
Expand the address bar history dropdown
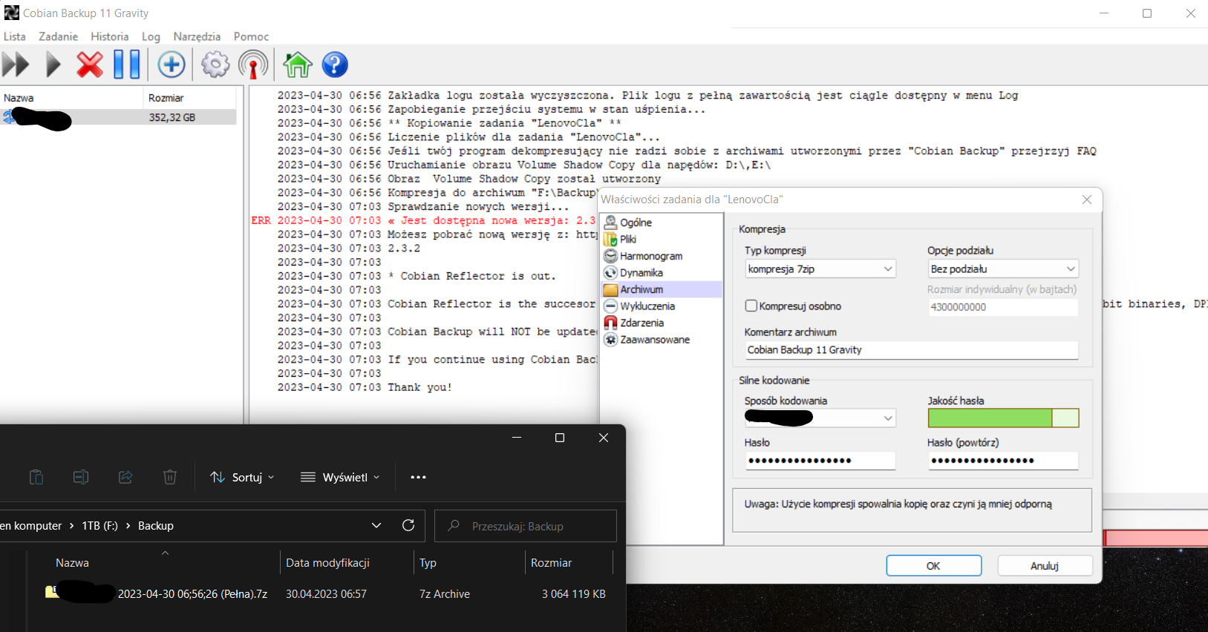(x=376, y=525)
